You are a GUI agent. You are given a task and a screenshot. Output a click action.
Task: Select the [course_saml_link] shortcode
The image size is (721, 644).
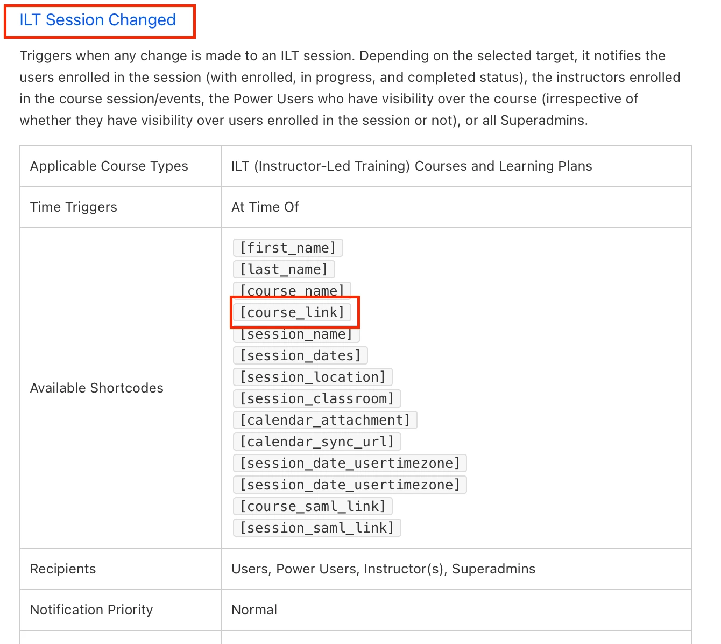[313, 506]
